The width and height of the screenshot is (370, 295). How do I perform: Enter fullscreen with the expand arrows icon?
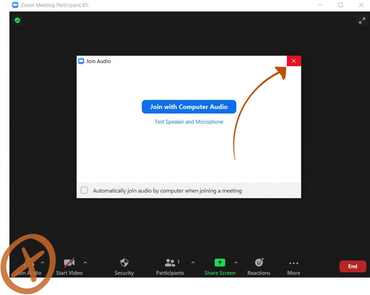pos(362,20)
